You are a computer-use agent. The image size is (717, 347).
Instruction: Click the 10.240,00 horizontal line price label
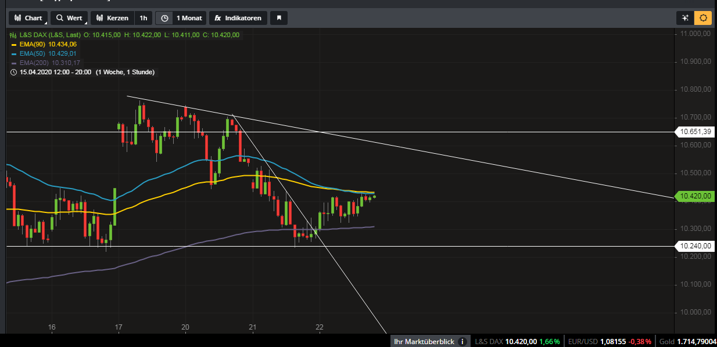(x=696, y=246)
